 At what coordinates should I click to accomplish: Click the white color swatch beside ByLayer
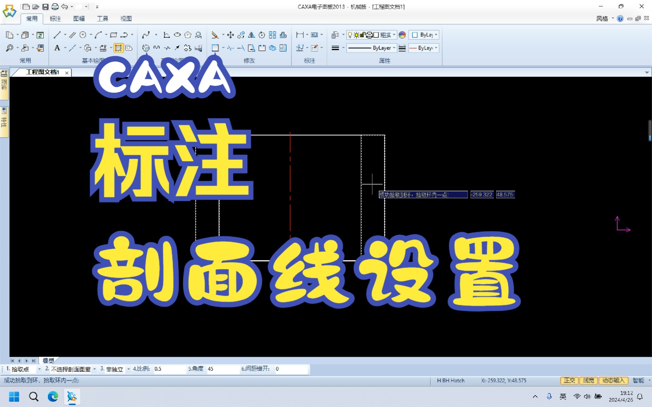coord(415,35)
